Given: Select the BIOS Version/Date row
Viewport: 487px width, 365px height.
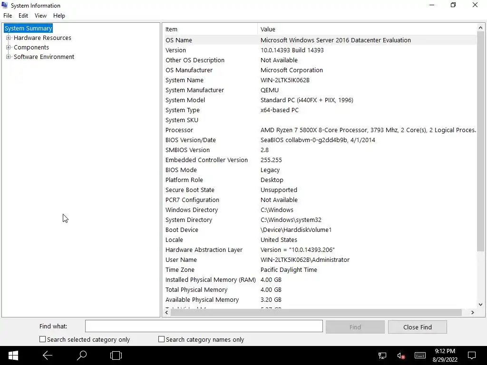Looking at the screenshot, I should pos(320,140).
